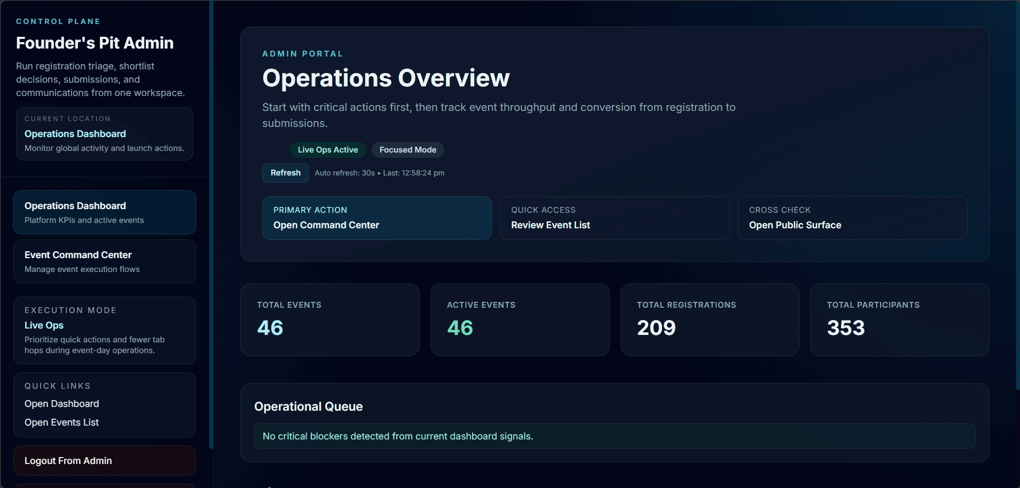Open Command Center primary action card
This screenshot has width=1020, height=488.
(x=376, y=218)
